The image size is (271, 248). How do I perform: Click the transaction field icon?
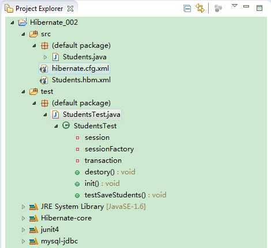pos(77,161)
